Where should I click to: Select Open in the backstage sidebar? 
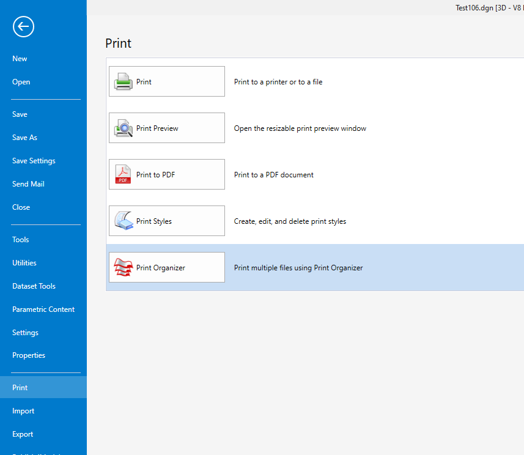coord(21,82)
